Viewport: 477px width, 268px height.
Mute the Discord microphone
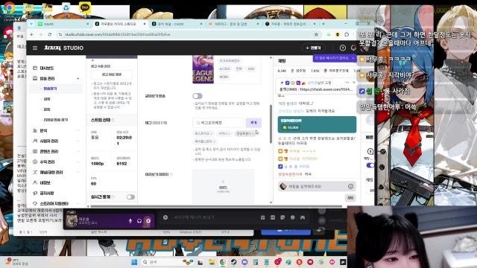click(130, 220)
